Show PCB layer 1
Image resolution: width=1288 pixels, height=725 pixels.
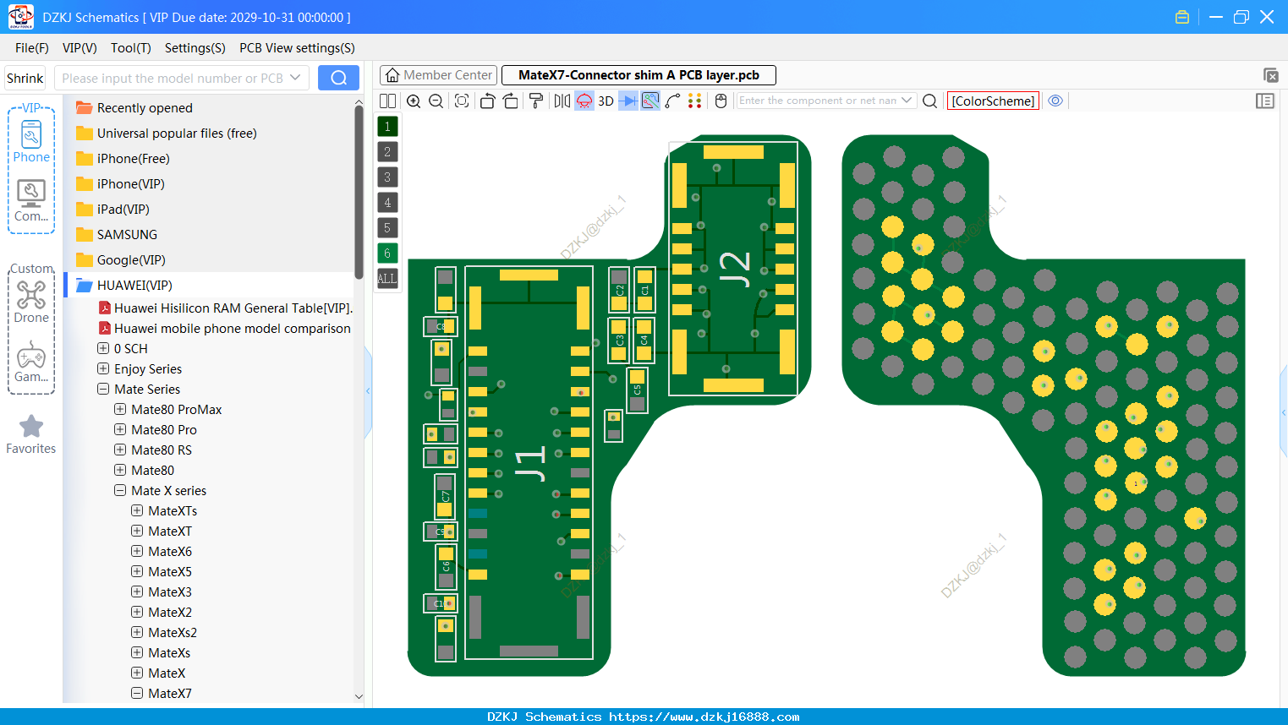pyautogui.click(x=387, y=127)
